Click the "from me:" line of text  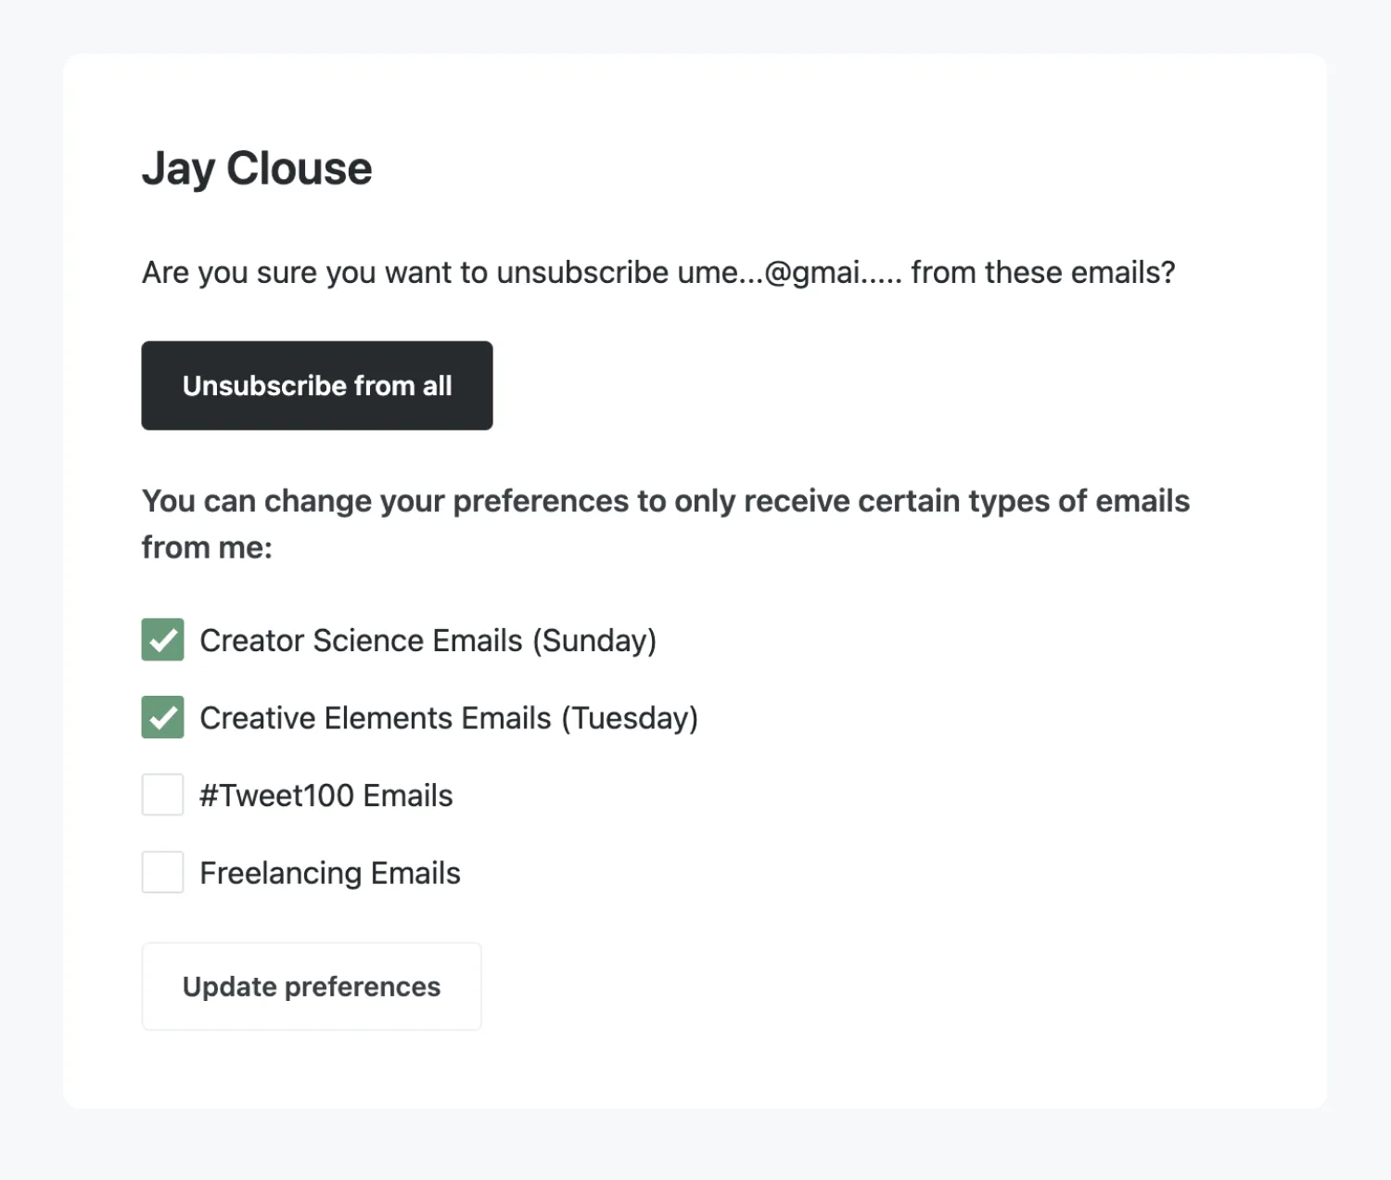click(207, 547)
